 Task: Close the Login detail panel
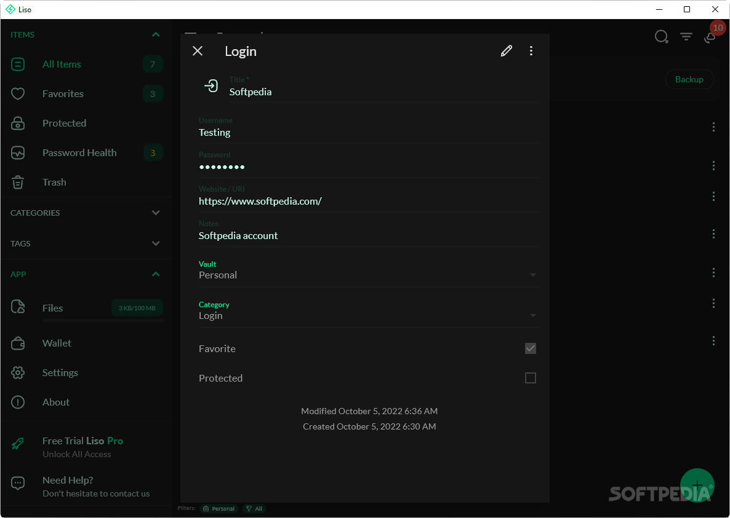(198, 51)
